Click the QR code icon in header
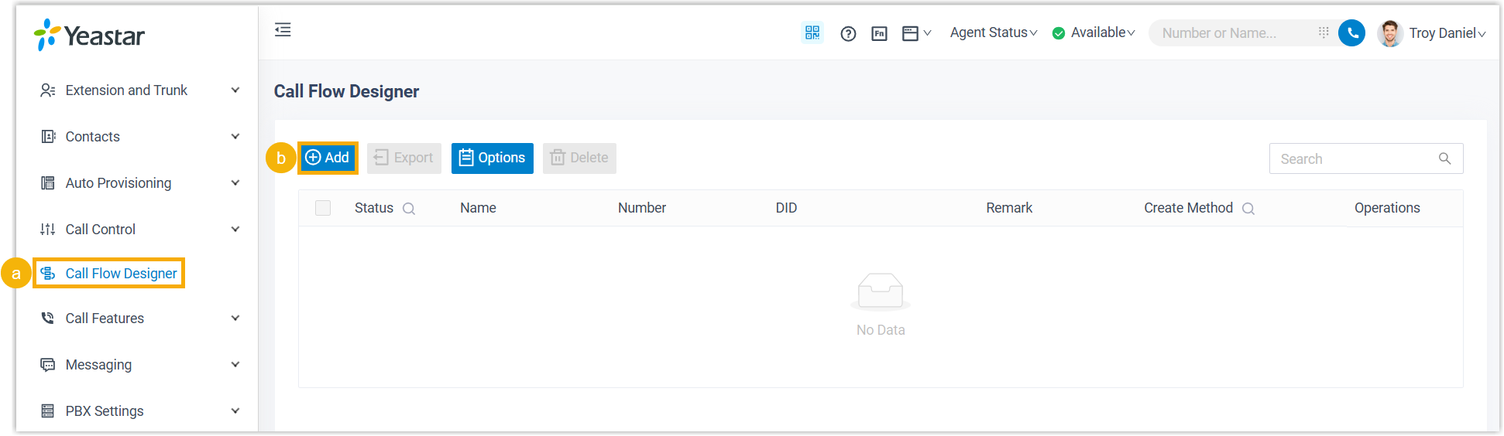This screenshot has width=1504, height=436. [812, 32]
